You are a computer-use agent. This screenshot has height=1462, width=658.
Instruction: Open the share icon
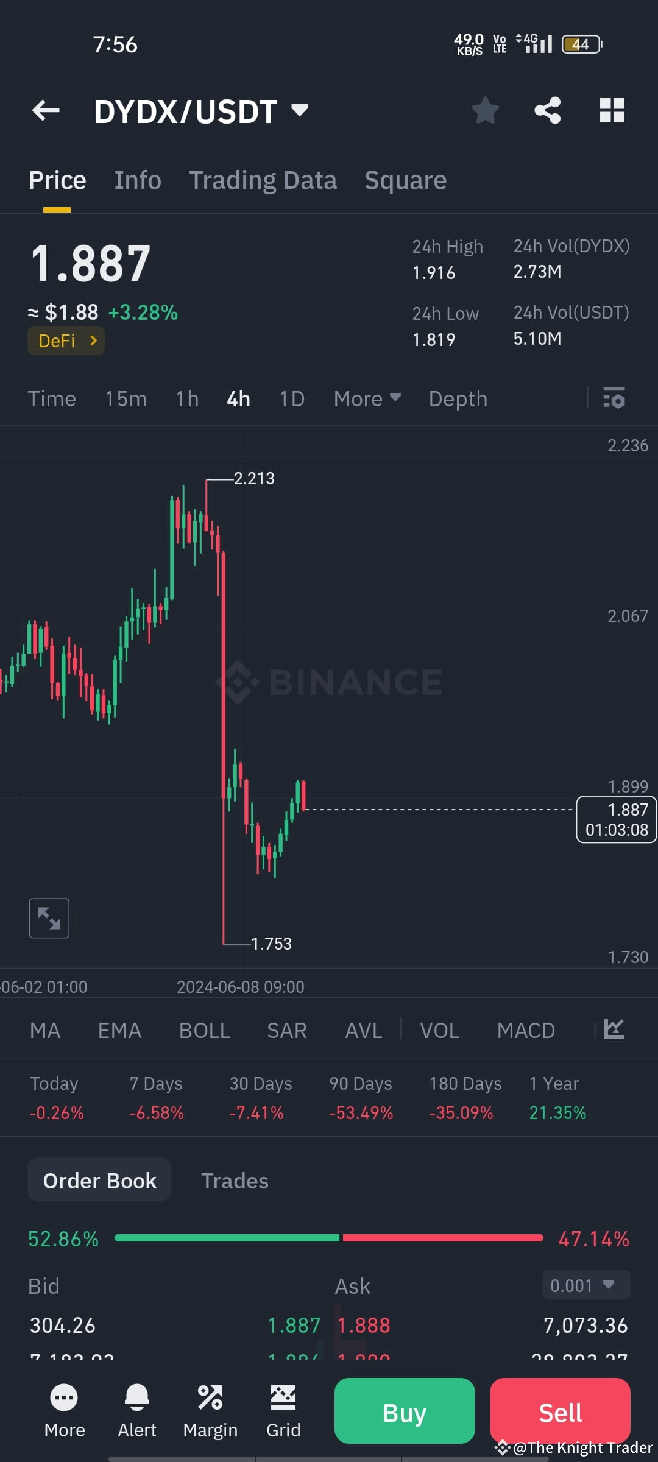click(x=548, y=111)
